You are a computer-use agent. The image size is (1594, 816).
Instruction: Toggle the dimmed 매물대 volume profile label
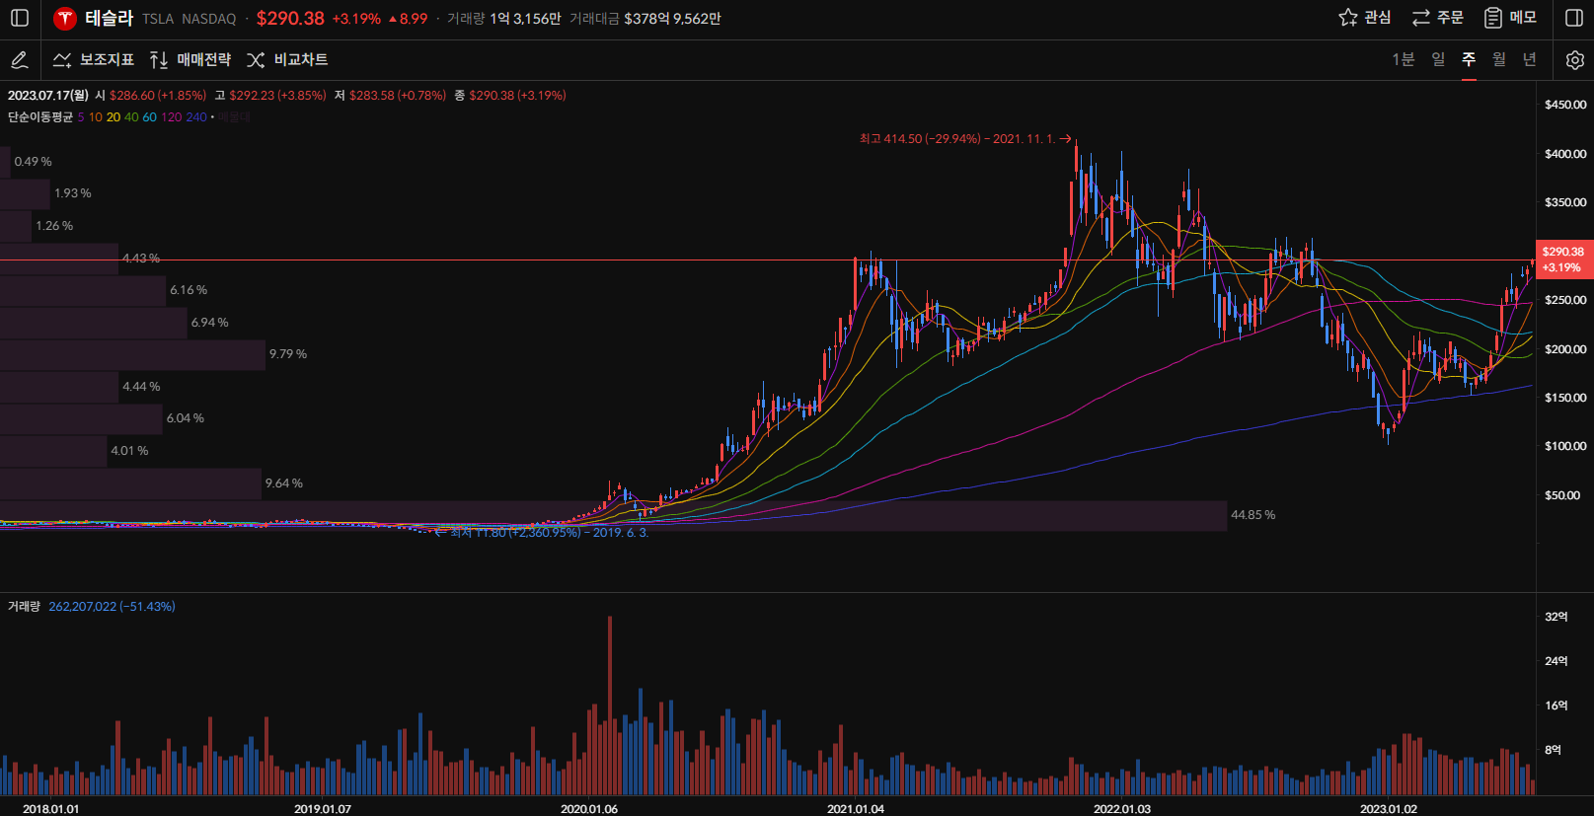(234, 117)
